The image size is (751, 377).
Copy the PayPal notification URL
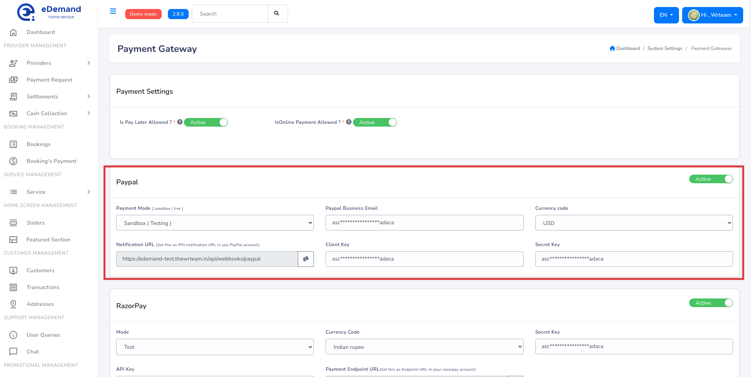306,259
